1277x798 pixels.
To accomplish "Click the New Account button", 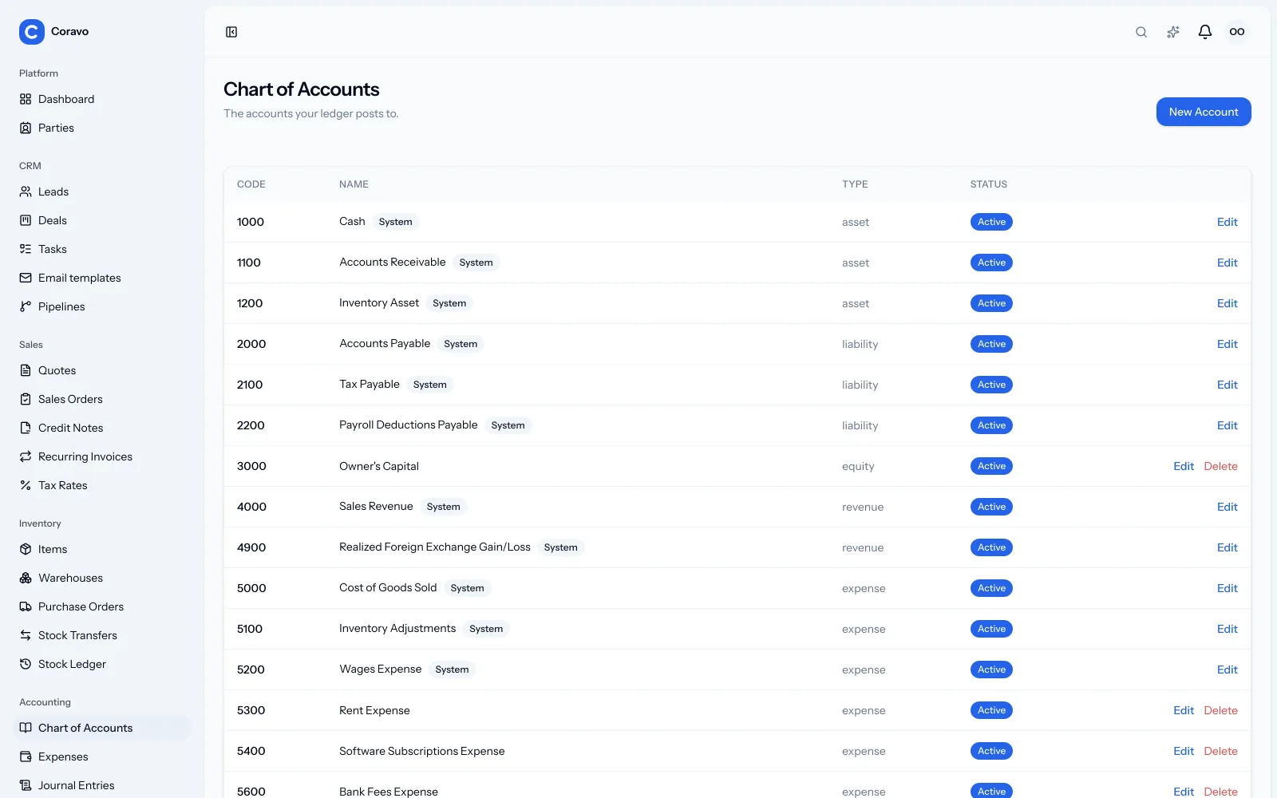I will coord(1204,112).
